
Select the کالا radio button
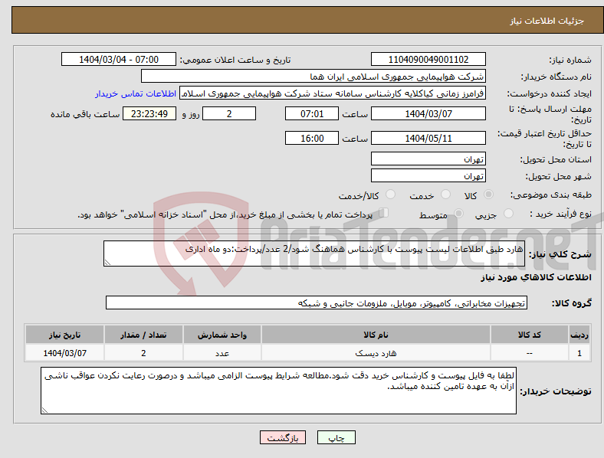pyautogui.click(x=488, y=195)
